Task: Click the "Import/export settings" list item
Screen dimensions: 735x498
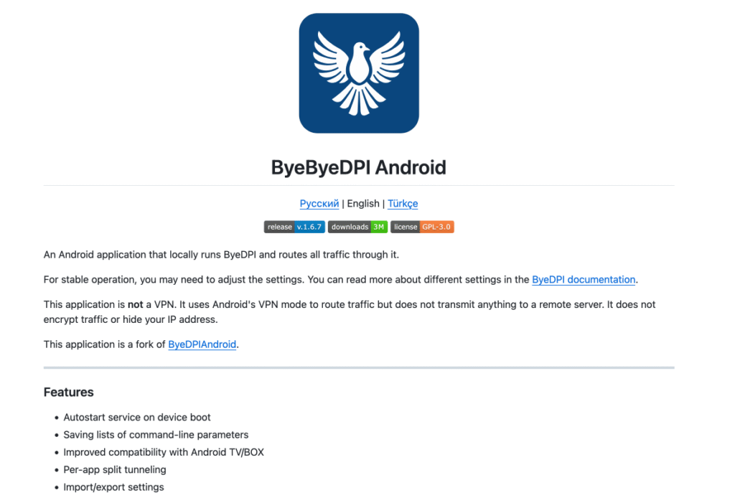Action: [113, 487]
